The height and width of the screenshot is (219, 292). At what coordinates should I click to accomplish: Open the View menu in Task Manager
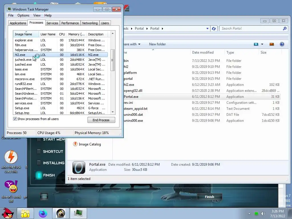point(37,15)
